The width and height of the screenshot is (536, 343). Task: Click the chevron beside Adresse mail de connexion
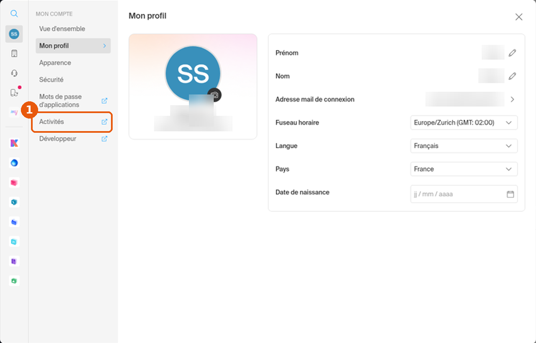(x=512, y=100)
